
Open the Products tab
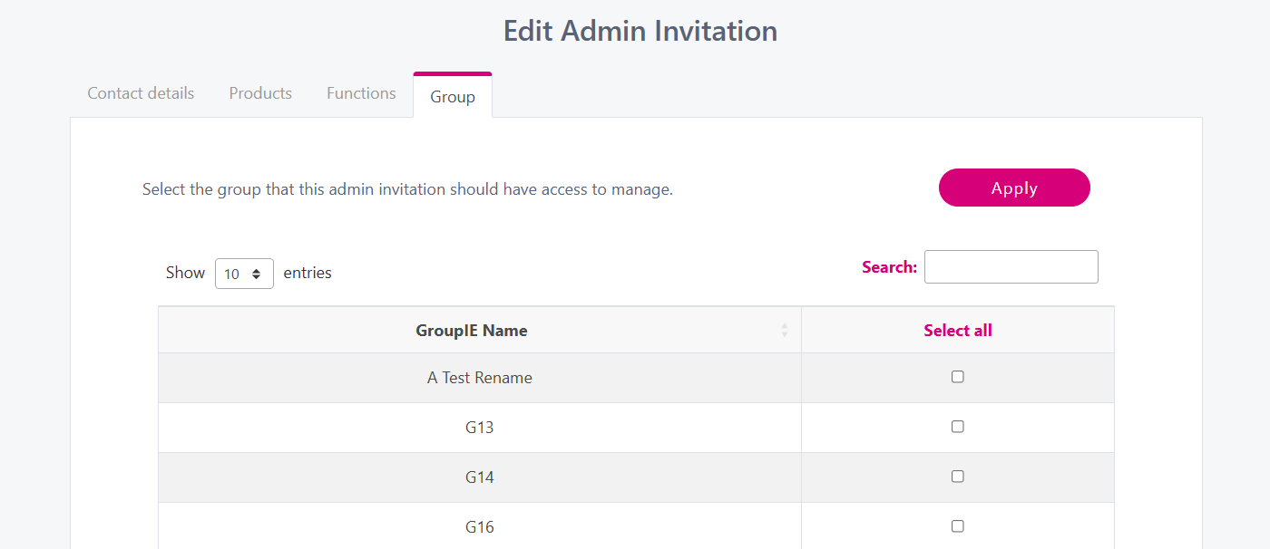tap(260, 93)
